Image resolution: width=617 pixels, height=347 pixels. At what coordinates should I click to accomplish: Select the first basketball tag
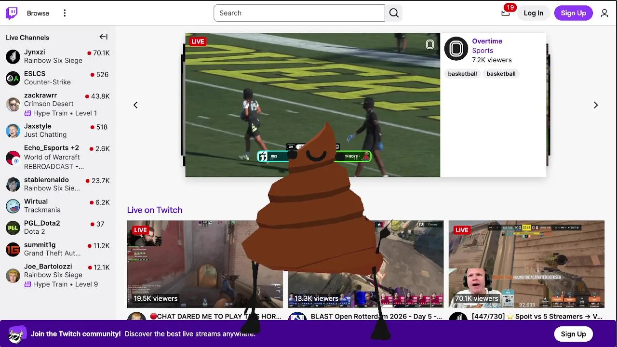(x=462, y=74)
